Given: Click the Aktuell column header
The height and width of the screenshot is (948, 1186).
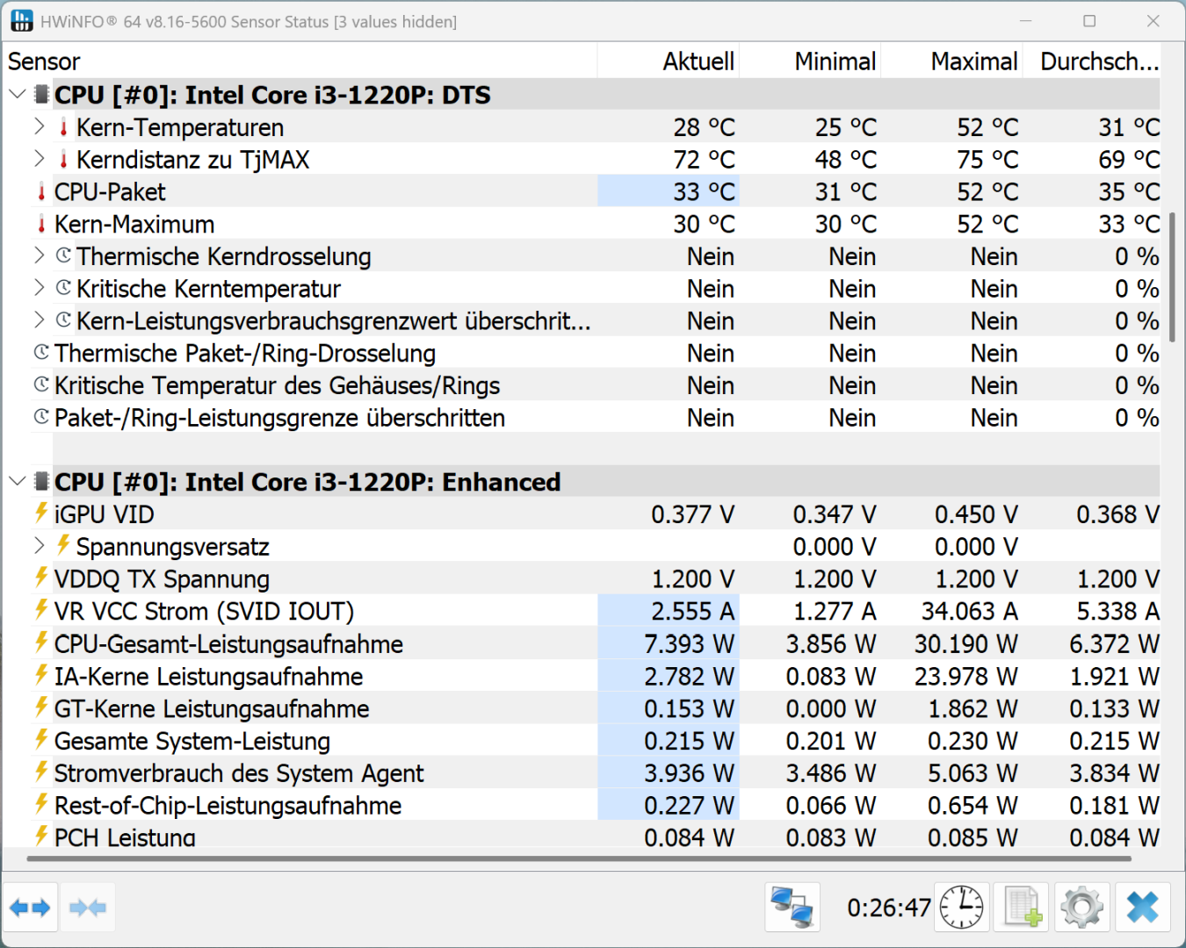Looking at the screenshot, I should click(x=669, y=61).
